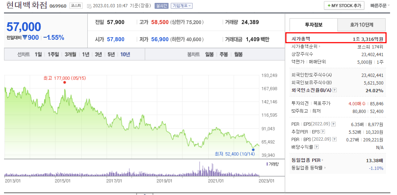Image resolution: width=397 pixels, height=195 pixels.
Task: Click the 0.27배 PBR value
Action: [353, 140]
